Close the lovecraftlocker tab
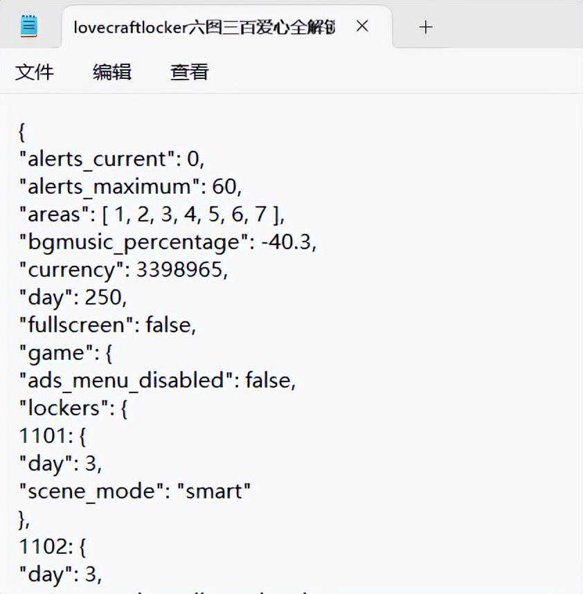 pos(362,27)
